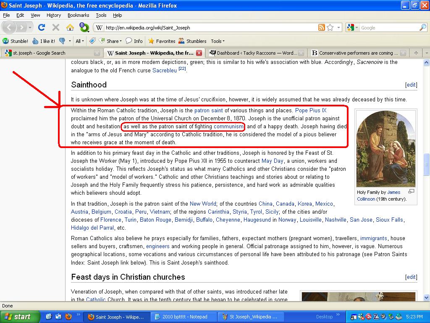Image resolution: width=430 pixels, height=323 pixels.
Task: Click the enlarge icon under Holy Family image
Action: coord(411,191)
